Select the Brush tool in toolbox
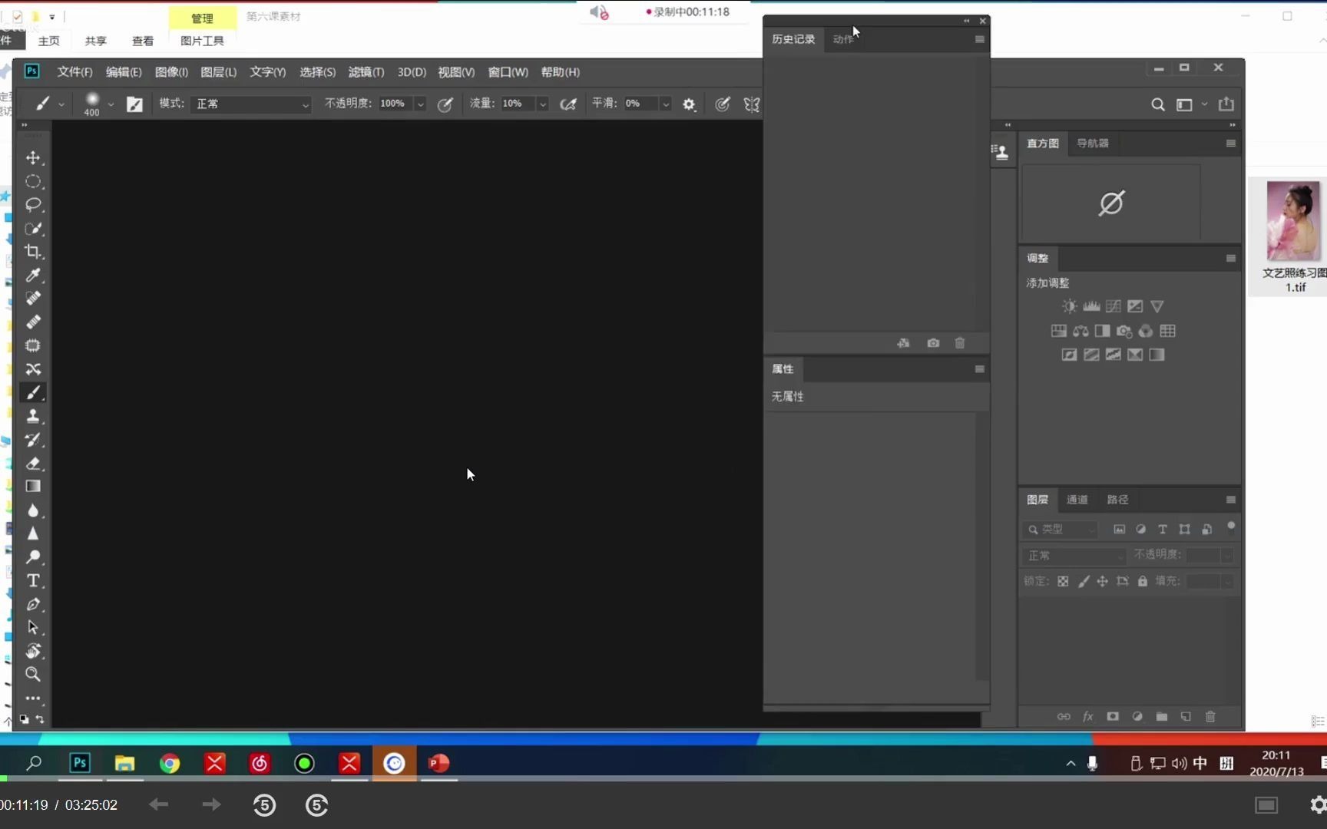 click(33, 392)
